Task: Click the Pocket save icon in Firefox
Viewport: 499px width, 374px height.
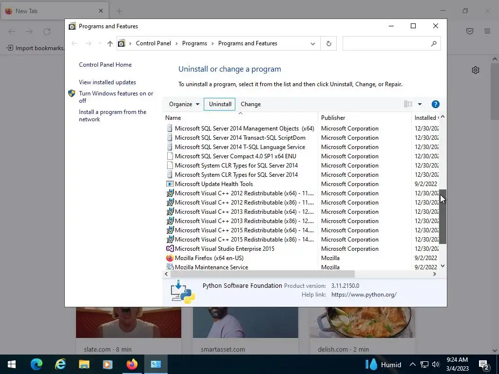Action: 470,31
